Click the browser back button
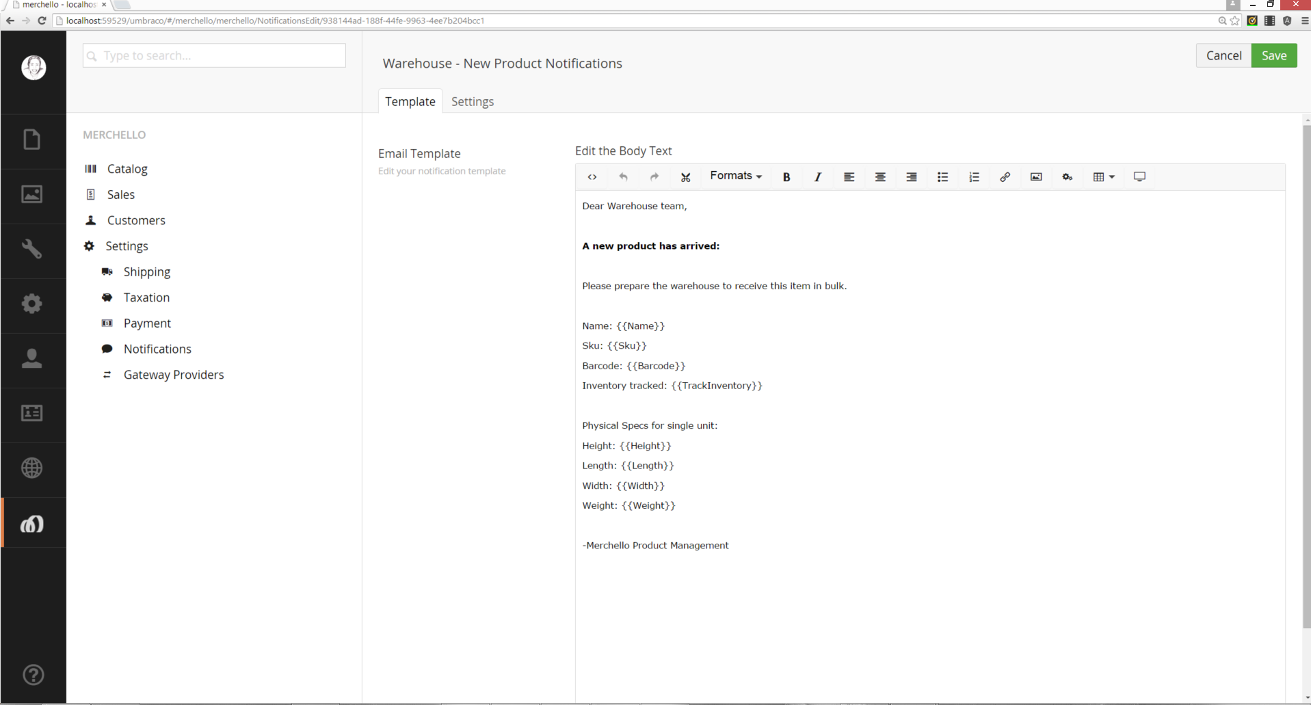This screenshot has height=705, width=1311. point(10,21)
